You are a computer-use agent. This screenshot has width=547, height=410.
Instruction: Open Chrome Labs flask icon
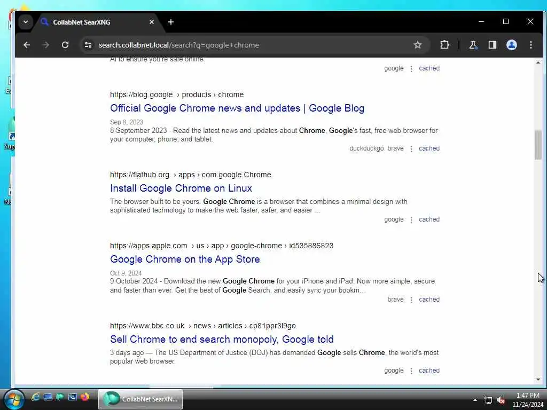(473, 45)
